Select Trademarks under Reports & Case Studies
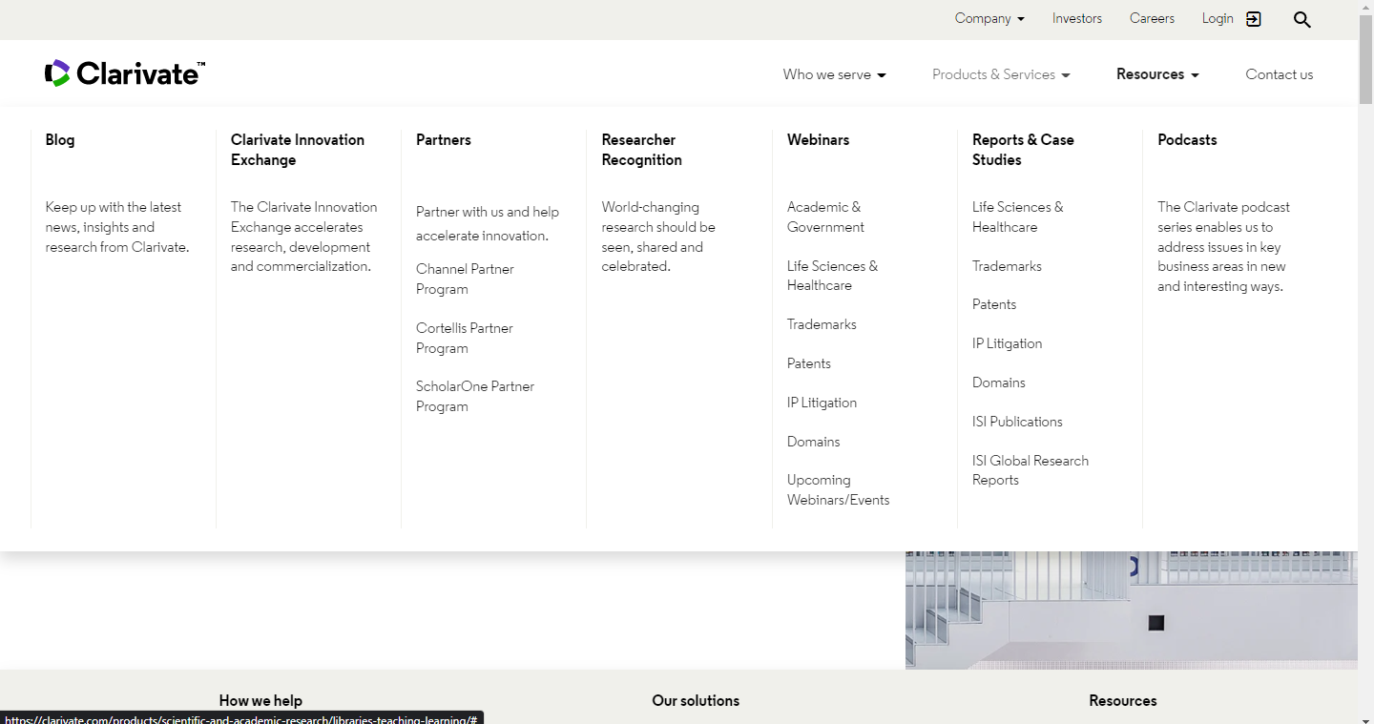 pyautogui.click(x=1007, y=266)
